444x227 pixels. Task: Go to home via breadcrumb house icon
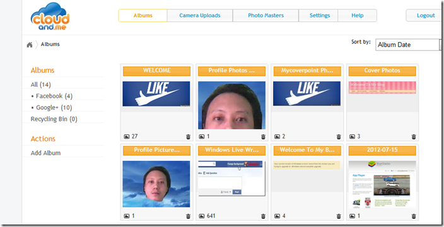click(30, 45)
